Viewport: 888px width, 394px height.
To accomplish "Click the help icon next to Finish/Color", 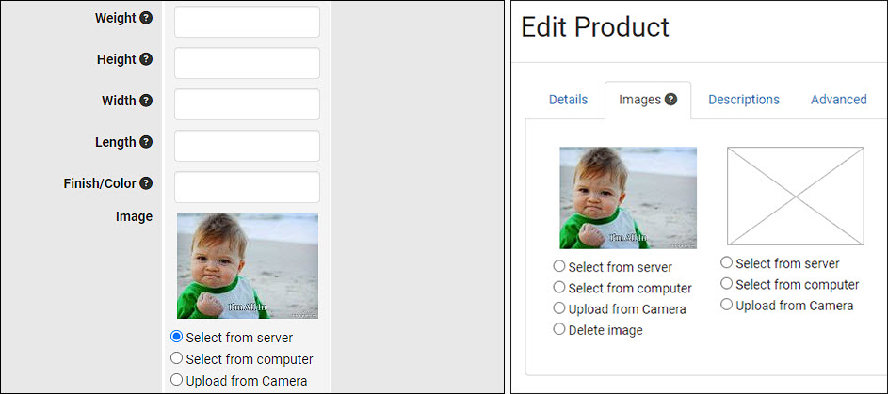I will [x=146, y=183].
